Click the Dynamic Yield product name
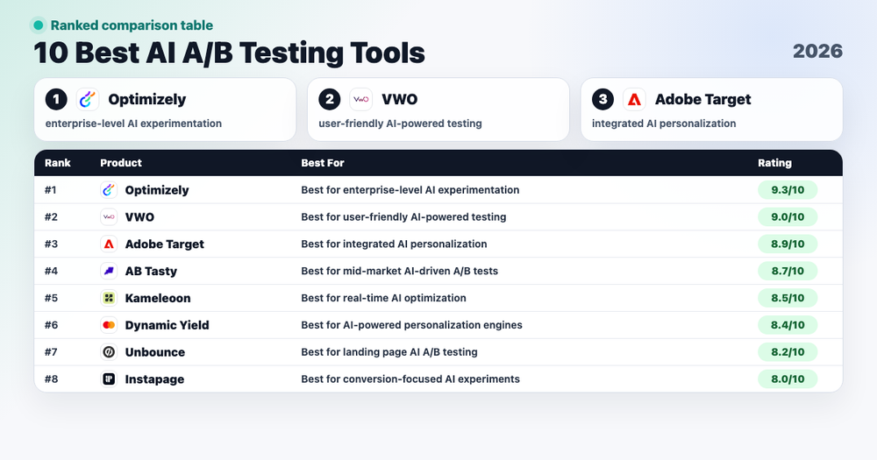The height and width of the screenshot is (460, 877). [x=168, y=325]
